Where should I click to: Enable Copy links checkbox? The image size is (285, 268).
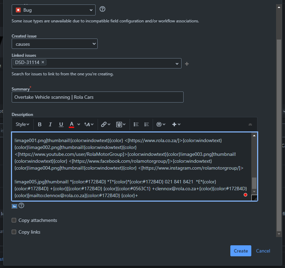tap(14, 232)
